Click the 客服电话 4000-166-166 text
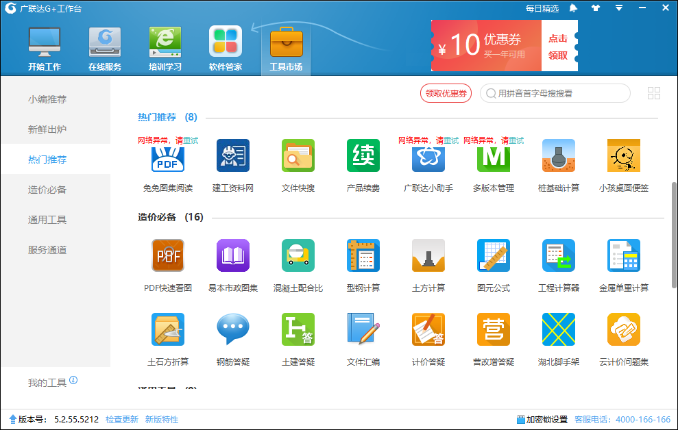 click(622, 419)
